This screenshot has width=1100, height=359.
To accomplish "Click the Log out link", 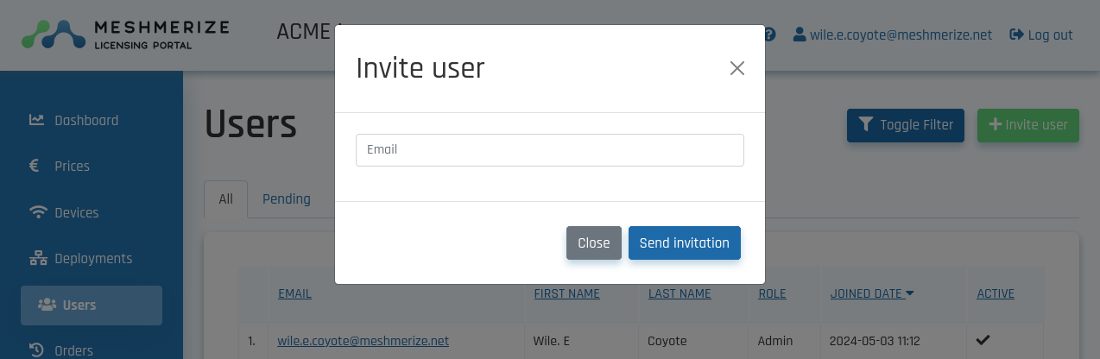I will 1041,35.
